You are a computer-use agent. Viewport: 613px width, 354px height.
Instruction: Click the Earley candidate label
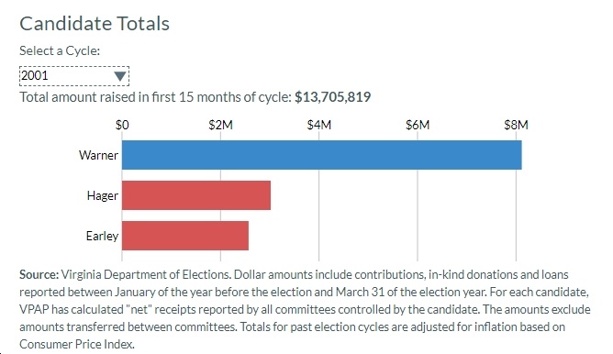[102, 236]
